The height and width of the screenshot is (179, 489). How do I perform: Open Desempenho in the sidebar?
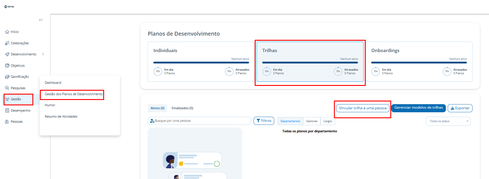(x=21, y=110)
